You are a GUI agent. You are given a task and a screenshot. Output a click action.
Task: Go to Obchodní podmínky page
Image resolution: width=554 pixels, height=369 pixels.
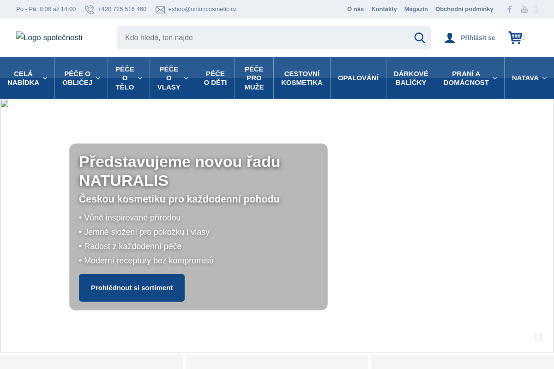pos(464,9)
